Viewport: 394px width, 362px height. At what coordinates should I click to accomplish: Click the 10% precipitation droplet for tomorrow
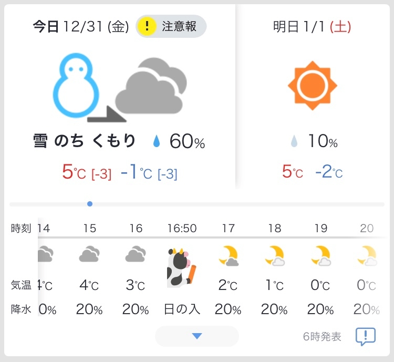click(294, 141)
